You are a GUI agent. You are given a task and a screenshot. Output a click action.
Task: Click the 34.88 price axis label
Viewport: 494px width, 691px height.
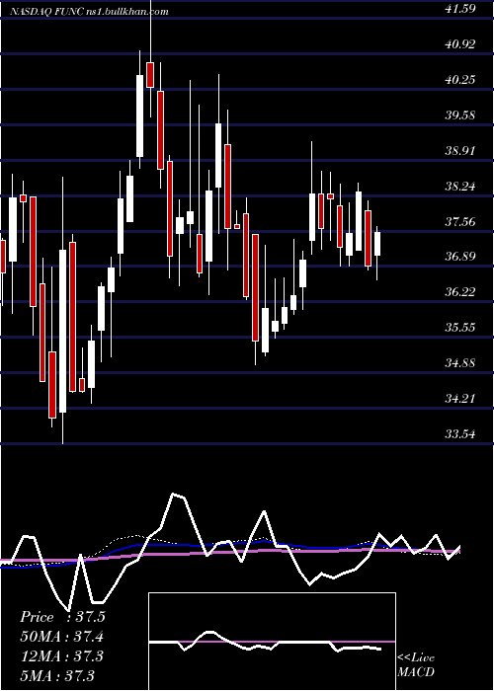click(460, 363)
